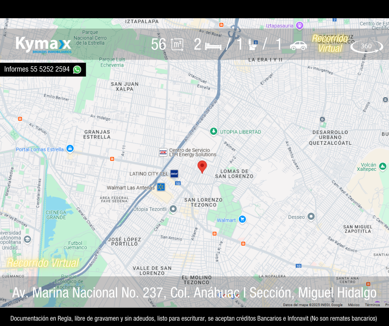
Task: Click the car parking icon
Action: (298, 46)
